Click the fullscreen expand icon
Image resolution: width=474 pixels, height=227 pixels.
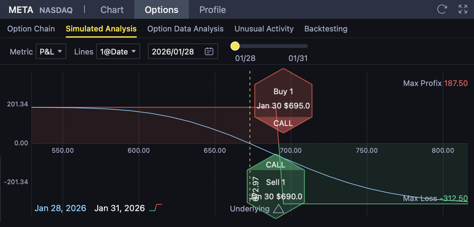click(x=463, y=9)
